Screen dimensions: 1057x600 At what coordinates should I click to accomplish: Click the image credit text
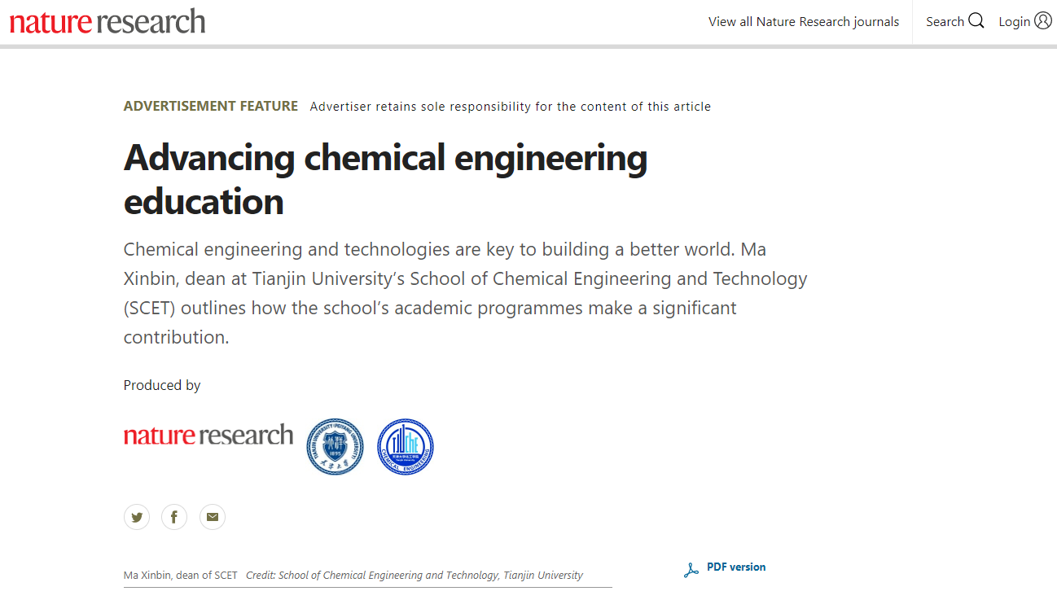coord(414,575)
